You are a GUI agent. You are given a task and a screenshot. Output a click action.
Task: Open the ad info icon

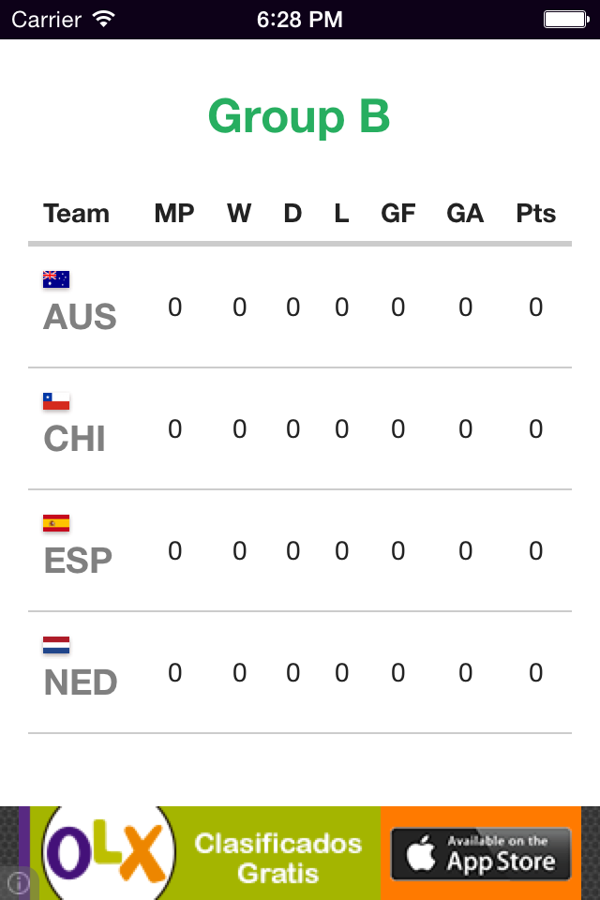point(19,883)
